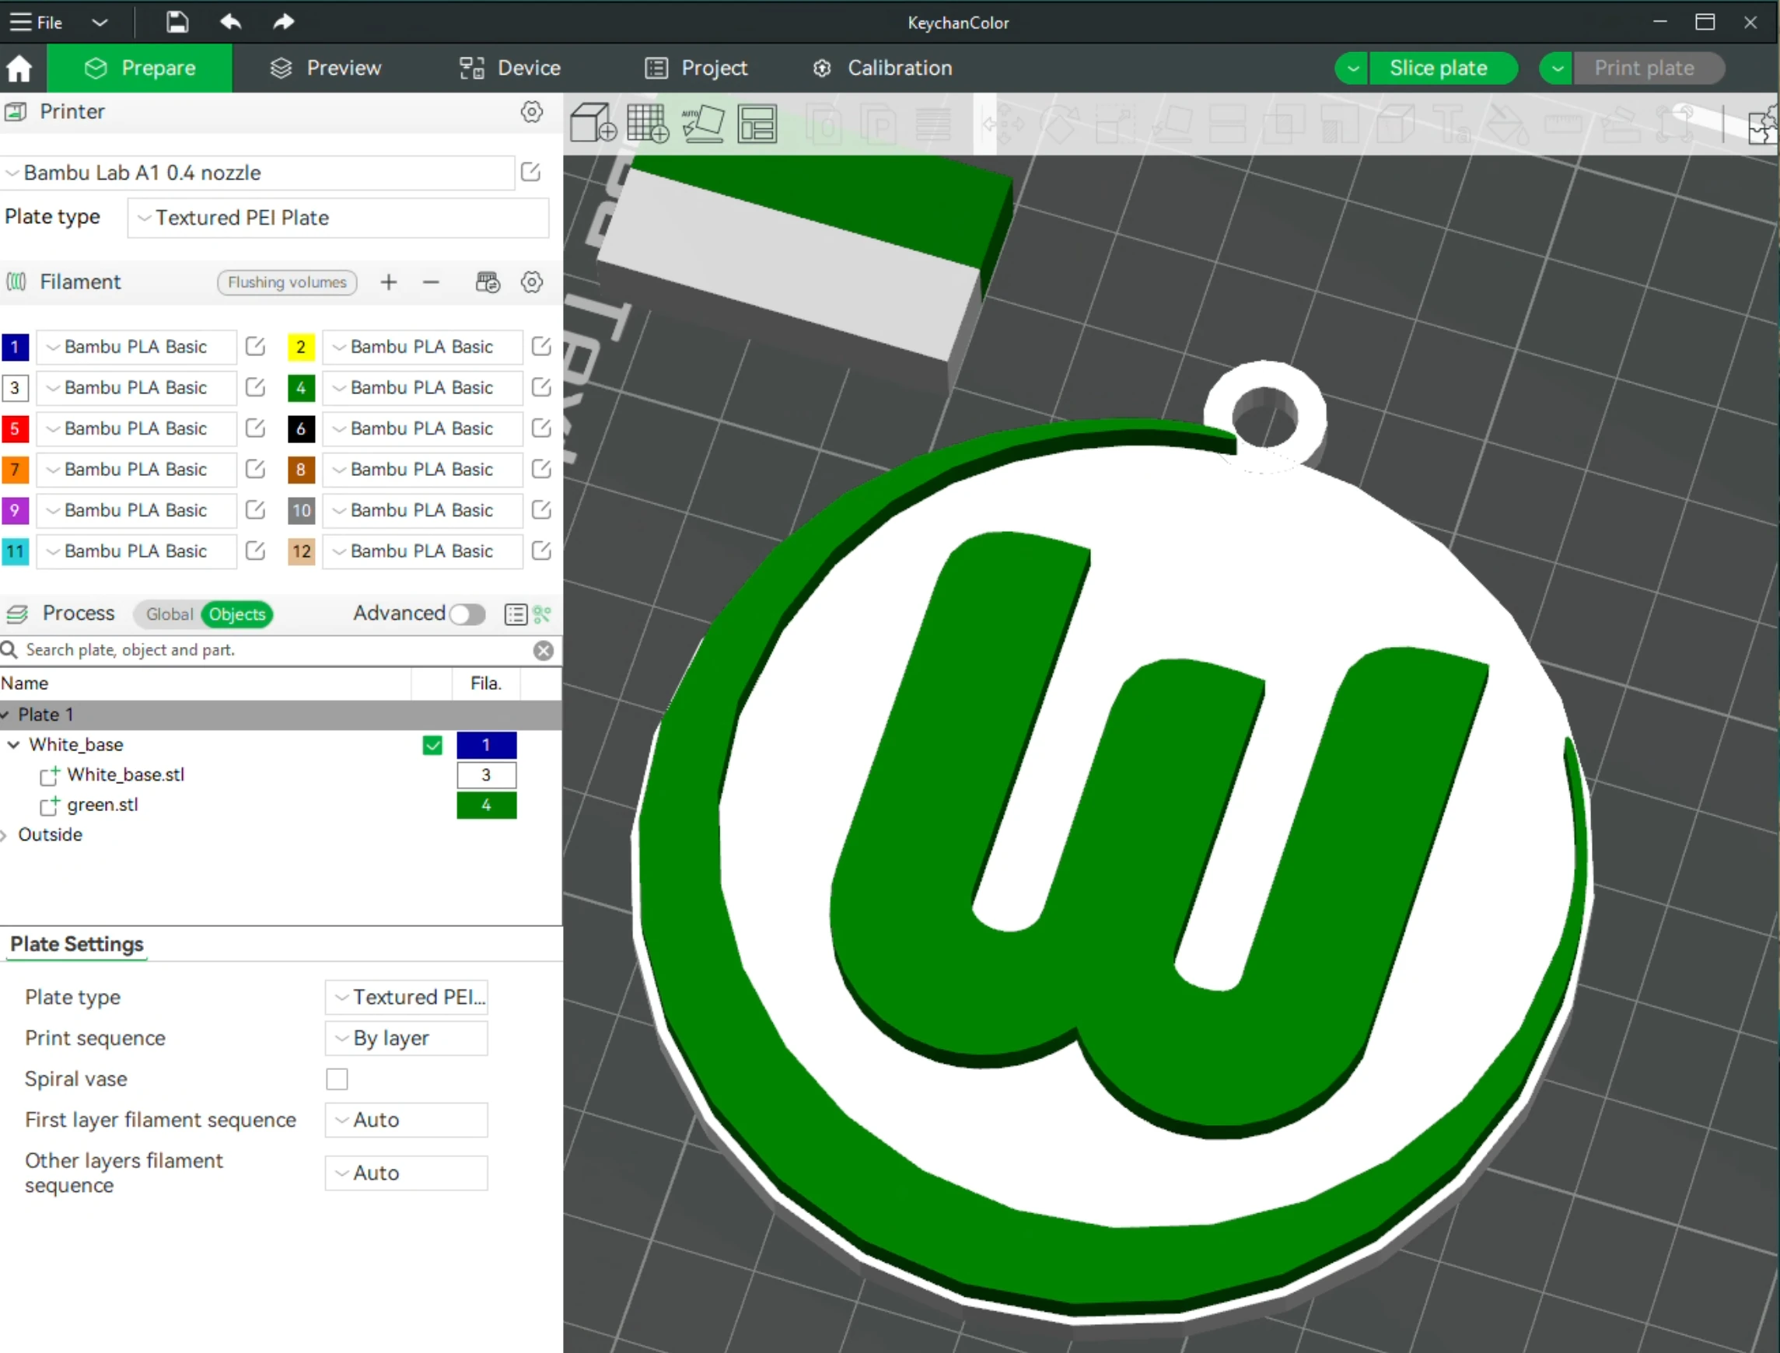Open filament settings gear icon

point(532,281)
